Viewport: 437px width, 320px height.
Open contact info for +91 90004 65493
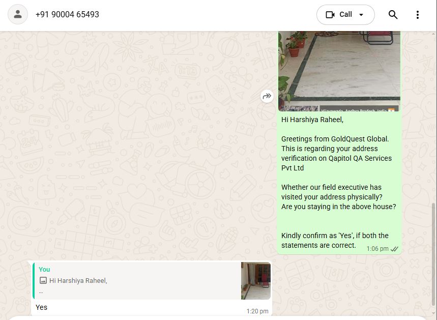[67, 14]
